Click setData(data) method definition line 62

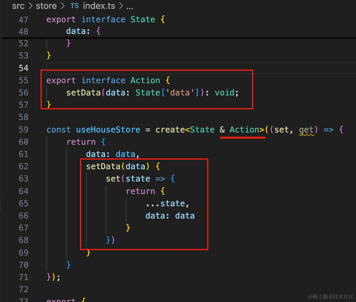118,166
